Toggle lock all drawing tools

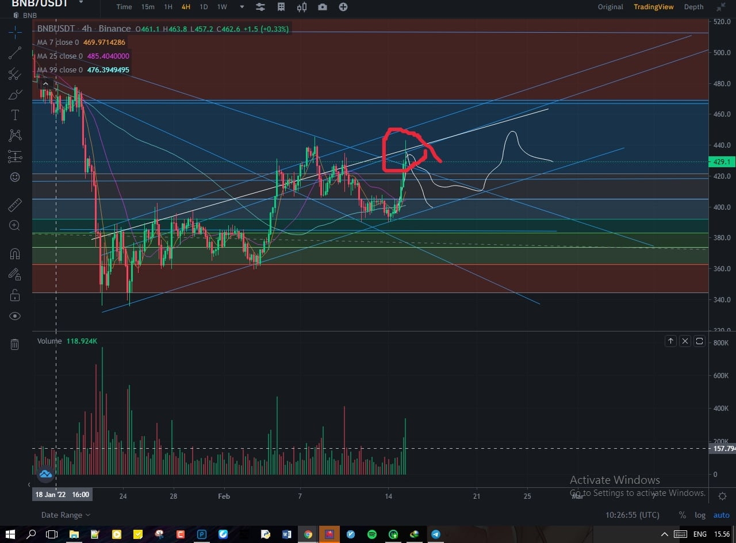point(15,295)
